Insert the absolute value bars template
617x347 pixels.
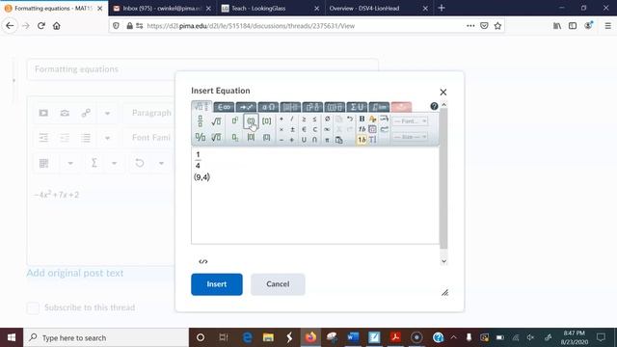(x=251, y=137)
